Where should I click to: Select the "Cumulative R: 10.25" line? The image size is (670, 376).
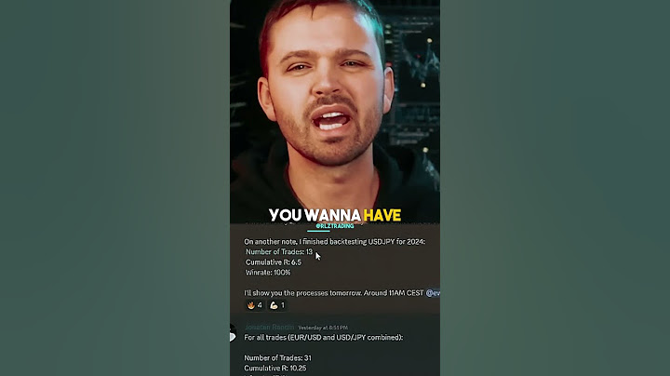click(275, 368)
